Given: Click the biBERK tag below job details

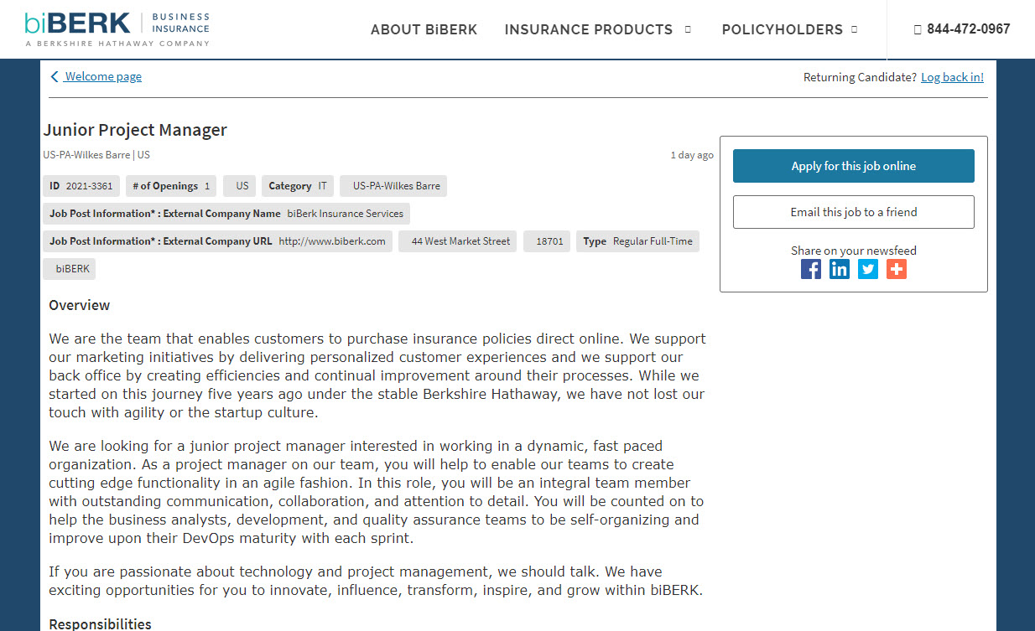Looking at the screenshot, I should [x=70, y=269].
